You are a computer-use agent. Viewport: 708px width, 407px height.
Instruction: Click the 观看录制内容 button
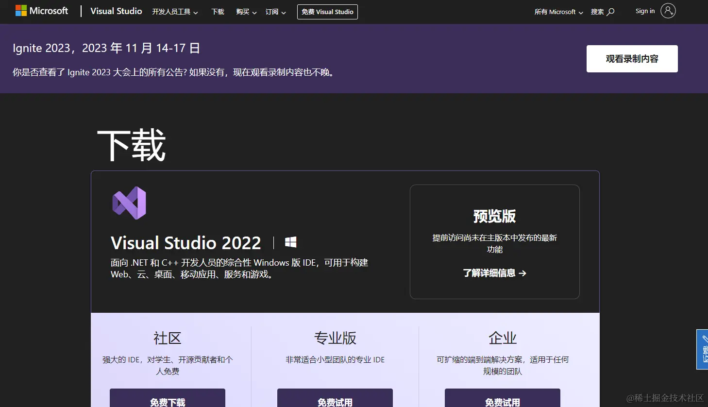632,59
